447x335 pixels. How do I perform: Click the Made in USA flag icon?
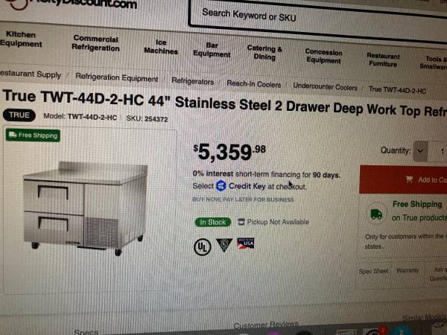pyautogui.click(x=245, y=243)
